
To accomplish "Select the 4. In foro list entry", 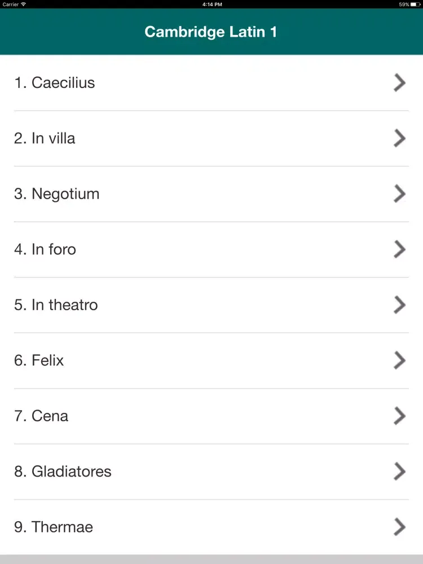I will (45, 249).
